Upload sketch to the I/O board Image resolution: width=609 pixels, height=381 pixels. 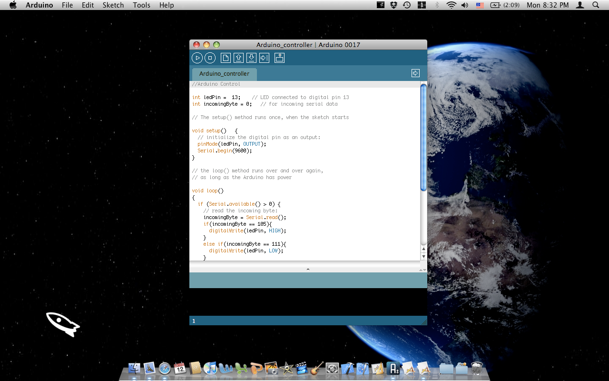(x=265, y=58)
